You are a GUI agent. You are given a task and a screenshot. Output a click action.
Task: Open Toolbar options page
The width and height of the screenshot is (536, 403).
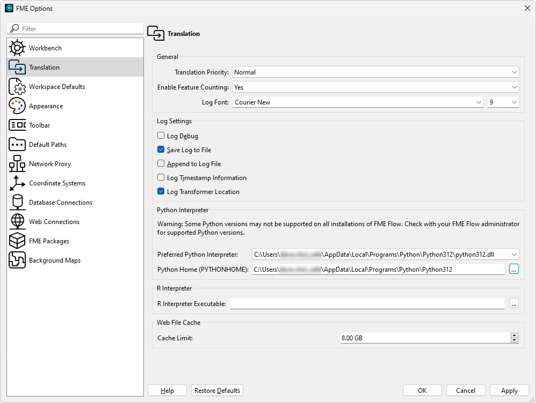(75, 125)
